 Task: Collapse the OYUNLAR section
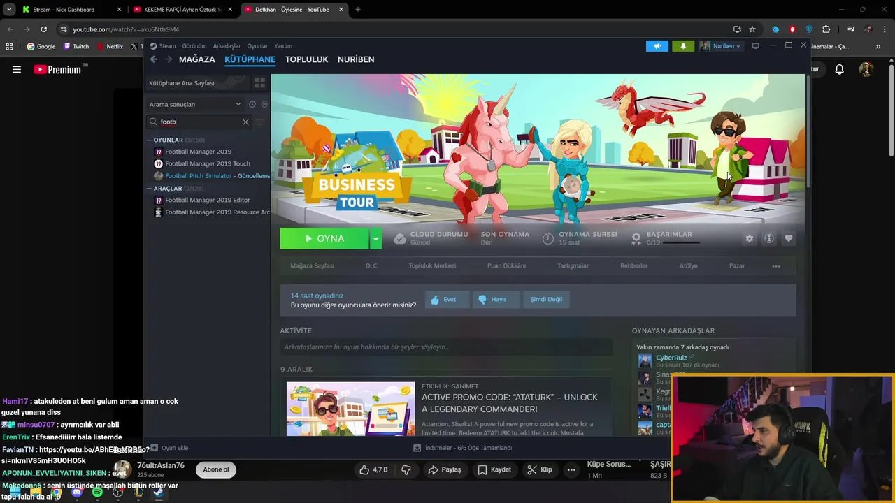tap(149, 140)
